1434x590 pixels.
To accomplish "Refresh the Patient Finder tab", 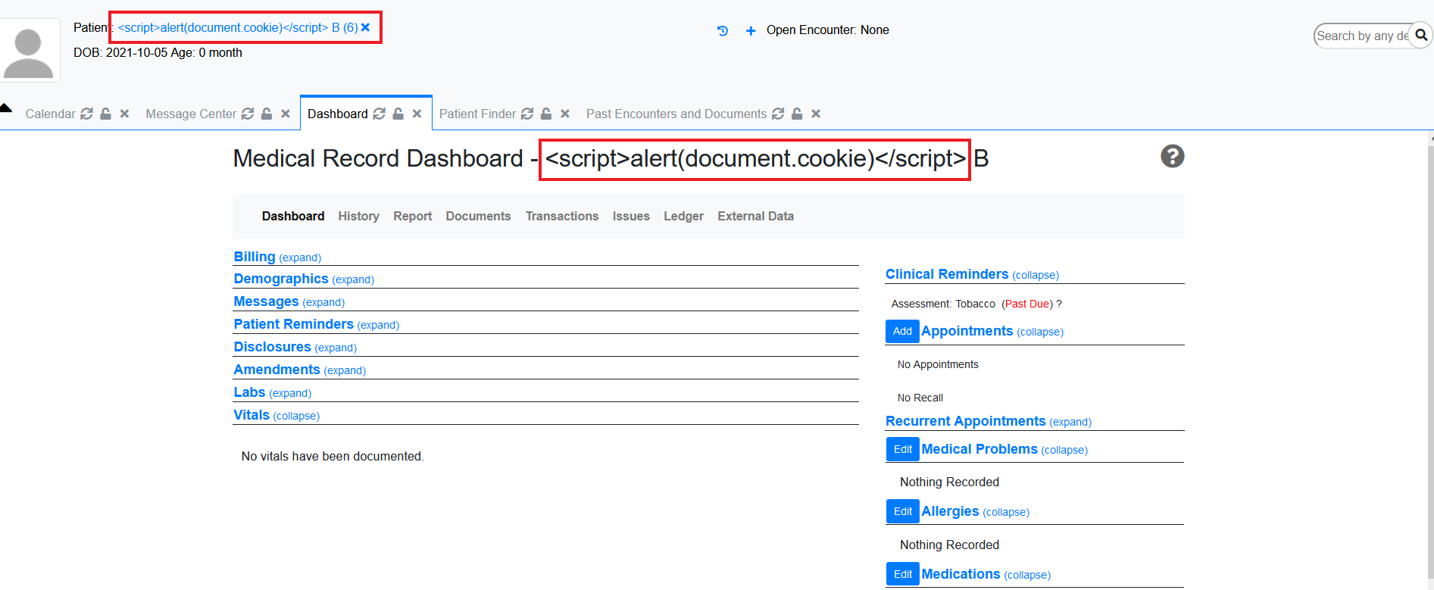I will [527, 114].
